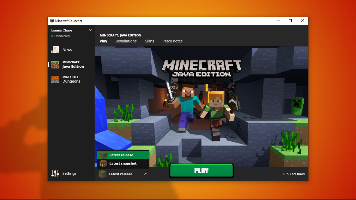The image size is (356, 200).
Task: Select the Java Edition grass block icon
Action: (55, 65)
